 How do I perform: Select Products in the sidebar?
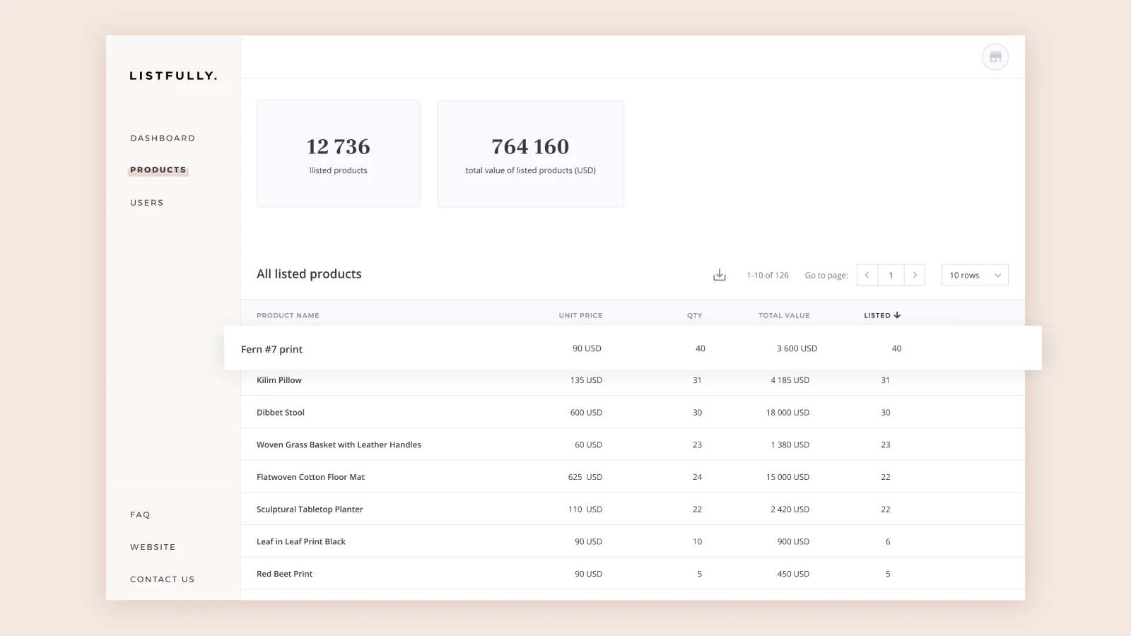tap(158, 170)
